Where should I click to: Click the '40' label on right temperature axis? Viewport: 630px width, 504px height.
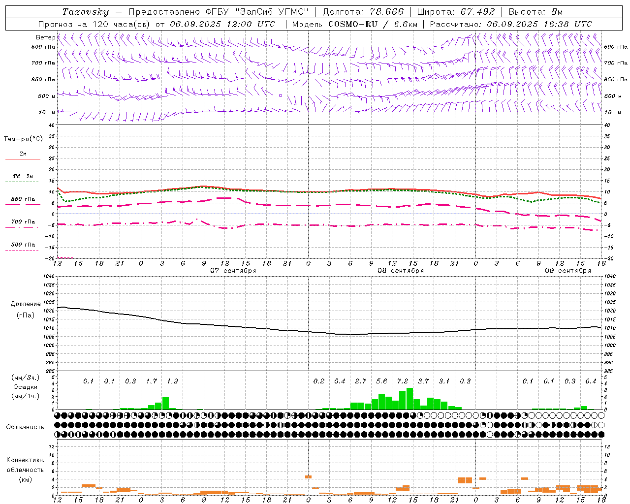pos(607,125)
